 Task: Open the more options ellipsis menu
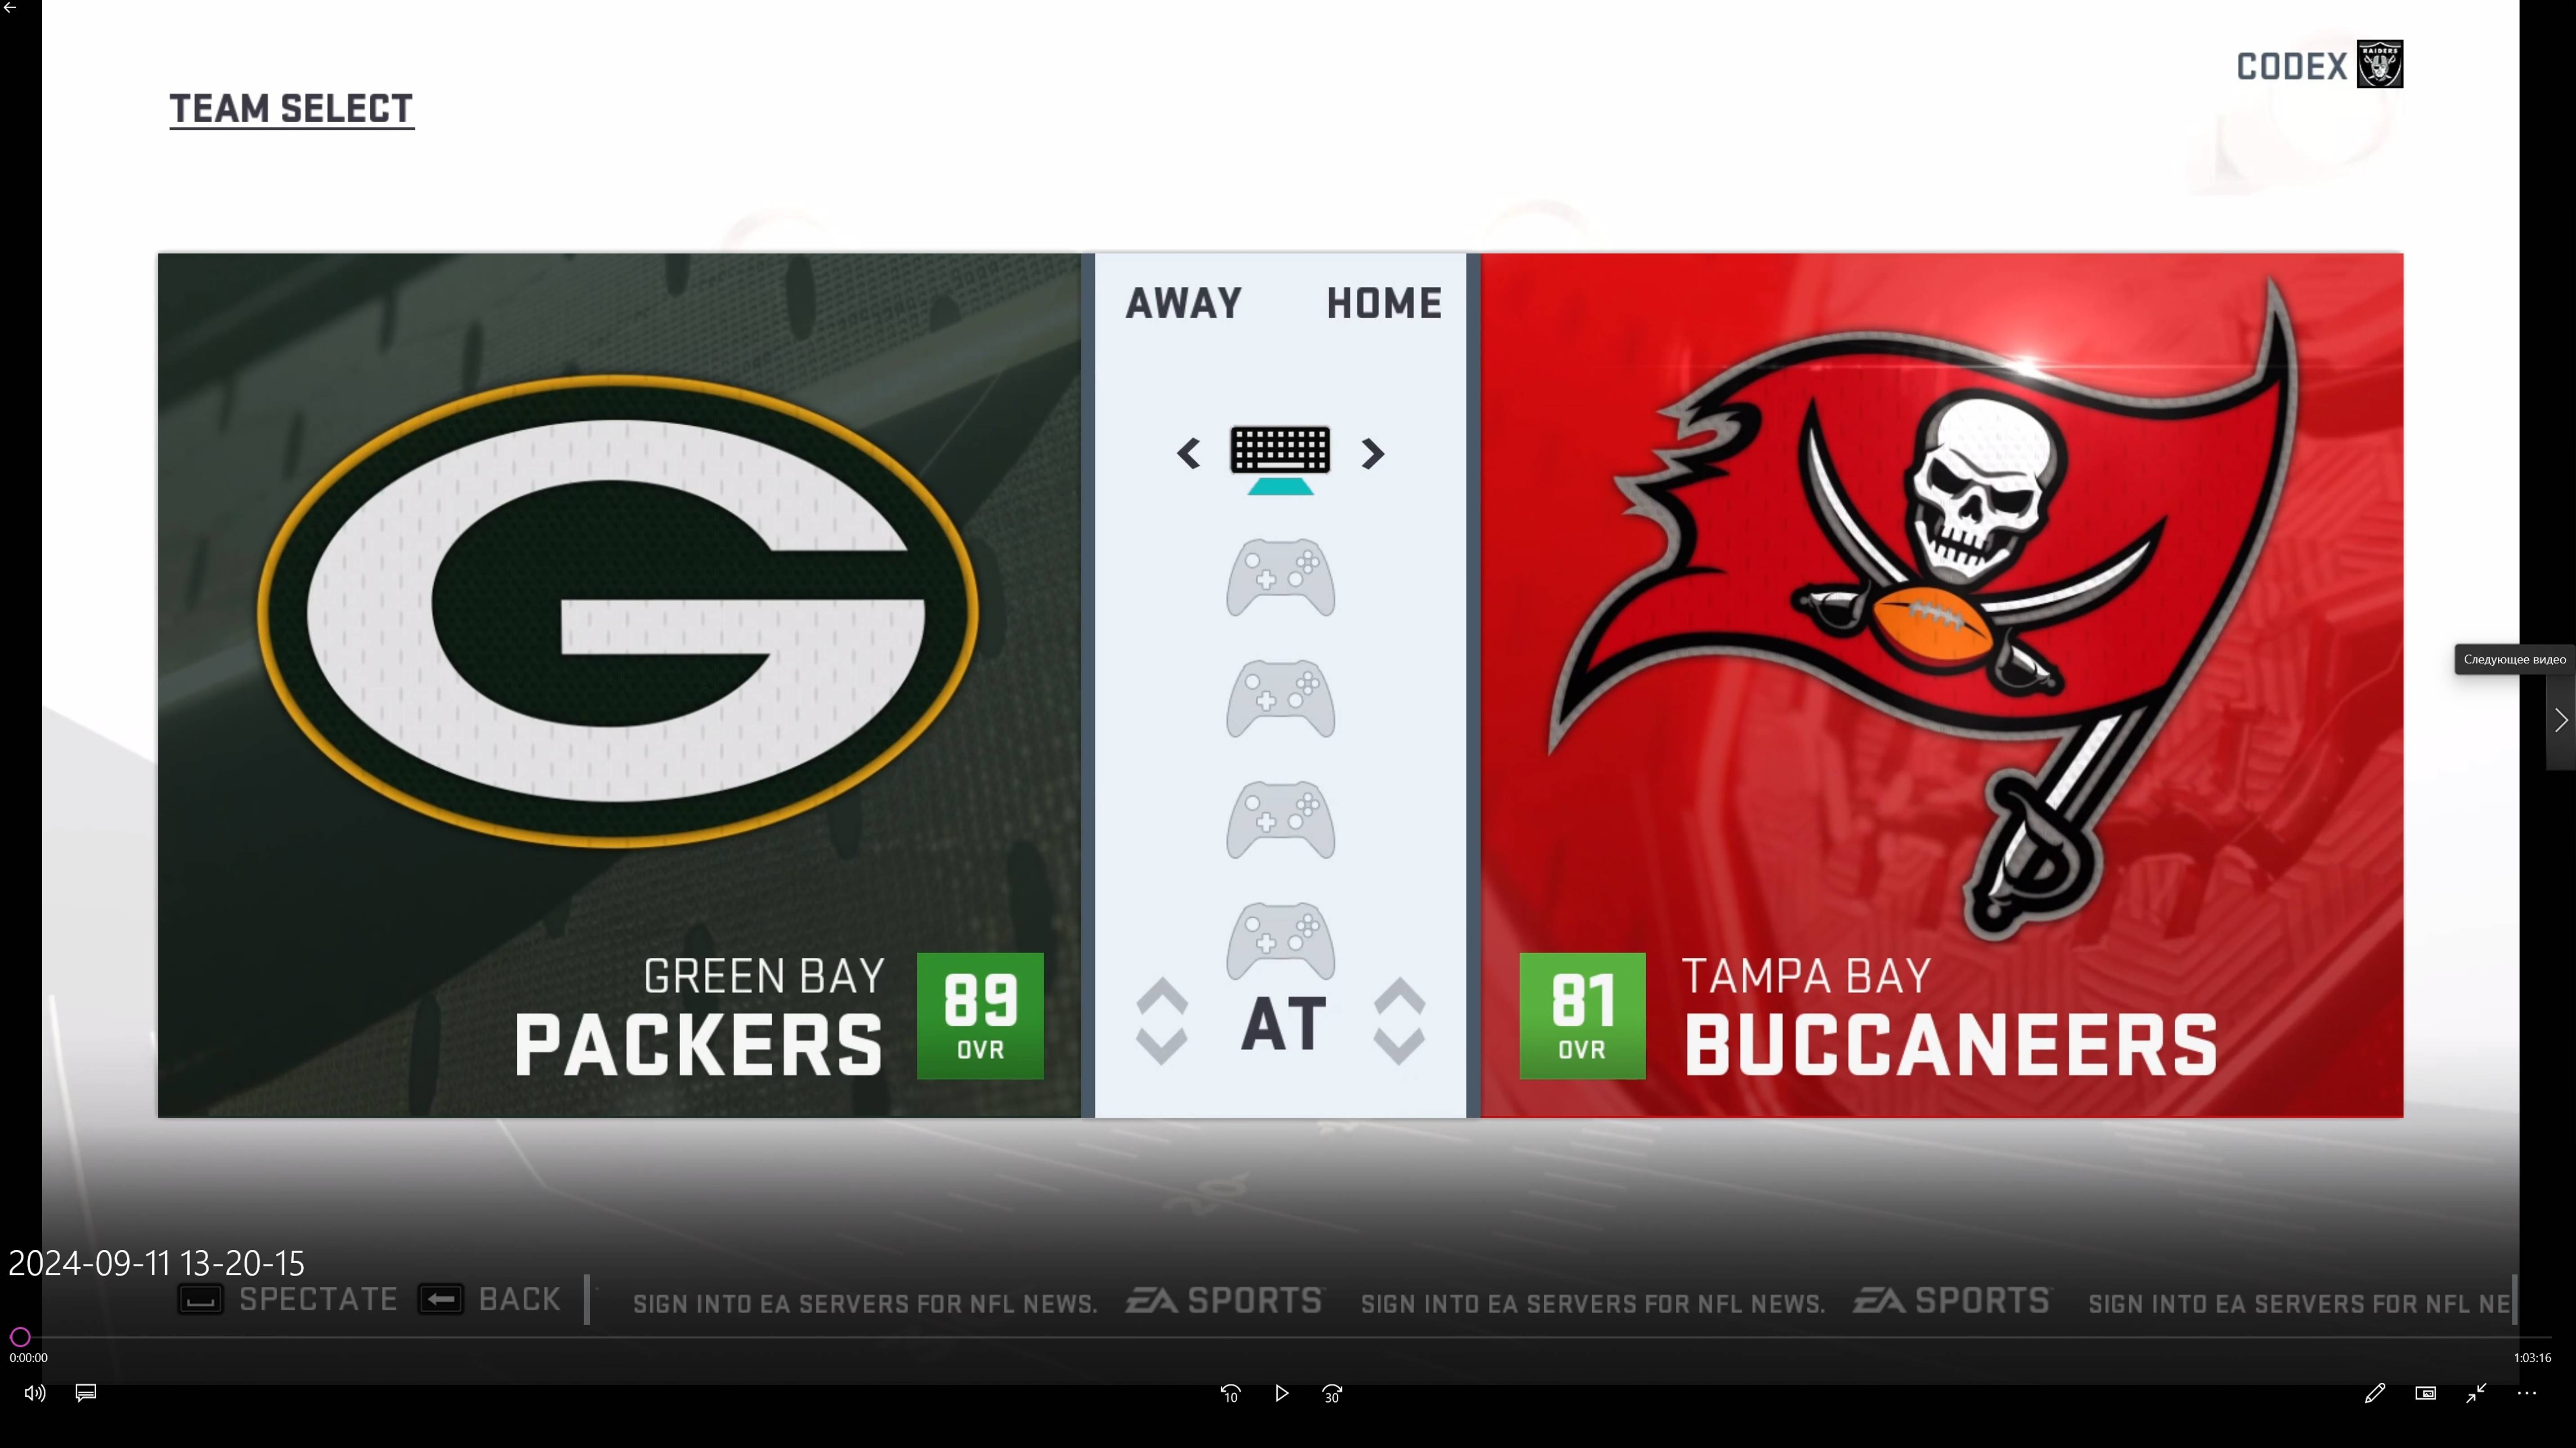(x=2527, y=1393)
